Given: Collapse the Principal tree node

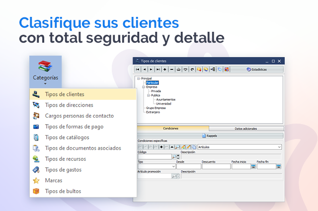Looking at the screenshot, I should 138,78.
